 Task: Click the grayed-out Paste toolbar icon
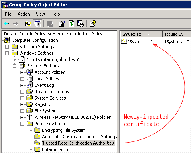(50, 24)
